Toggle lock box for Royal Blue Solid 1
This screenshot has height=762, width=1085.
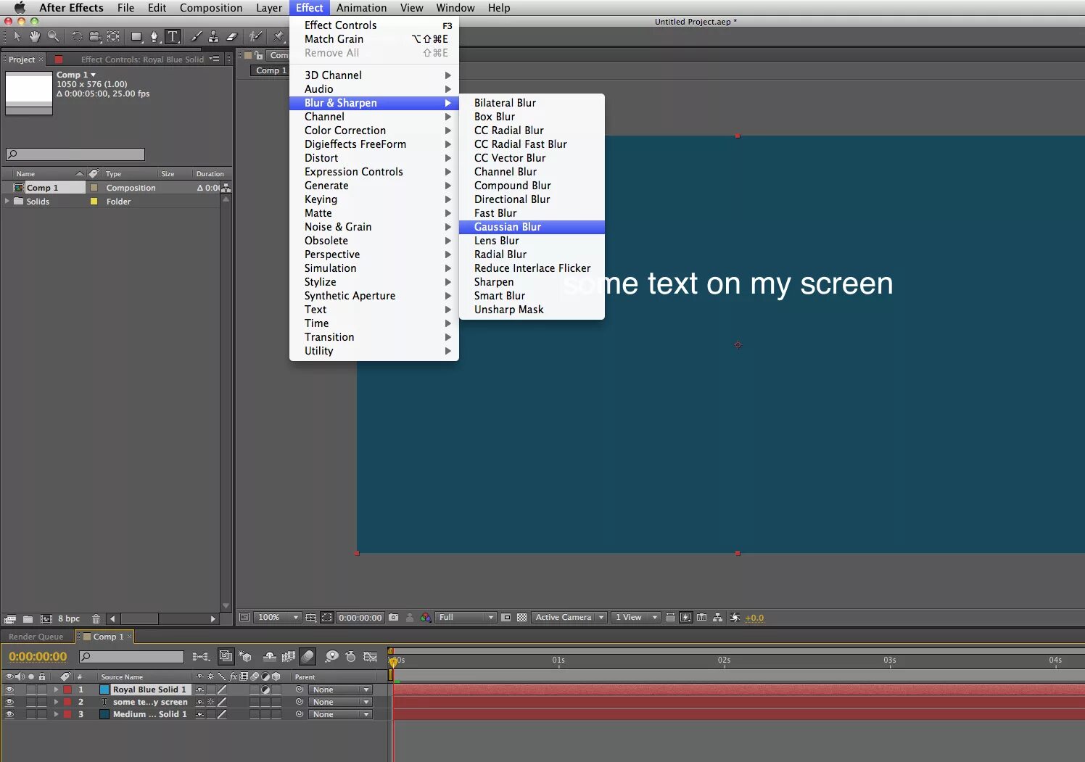pyautogui.click(x=42, y=689)
